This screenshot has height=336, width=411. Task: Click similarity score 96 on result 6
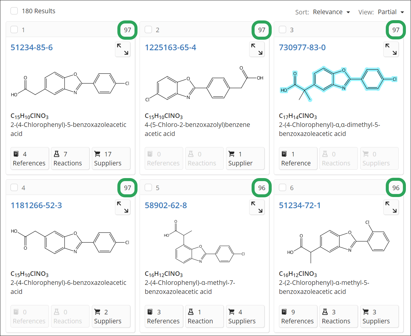(396, 188)
